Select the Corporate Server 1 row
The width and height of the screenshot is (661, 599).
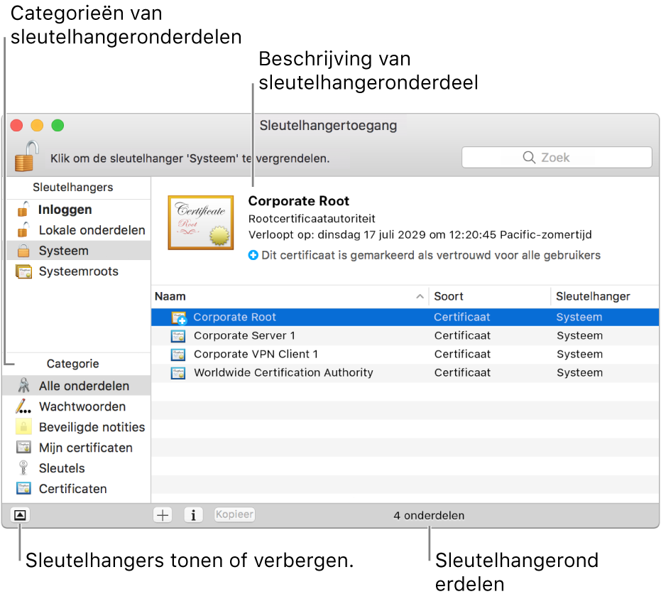[405, 336]
